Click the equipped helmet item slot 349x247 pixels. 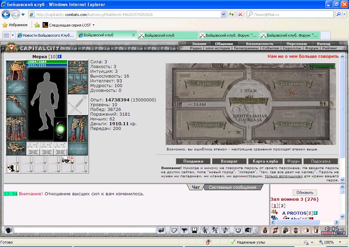[16, 70]
